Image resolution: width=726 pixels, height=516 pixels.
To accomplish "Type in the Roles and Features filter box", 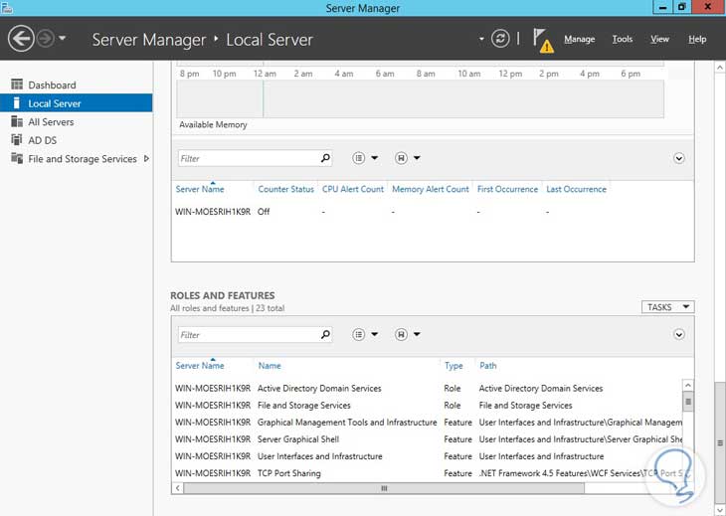I will [249, 335].
